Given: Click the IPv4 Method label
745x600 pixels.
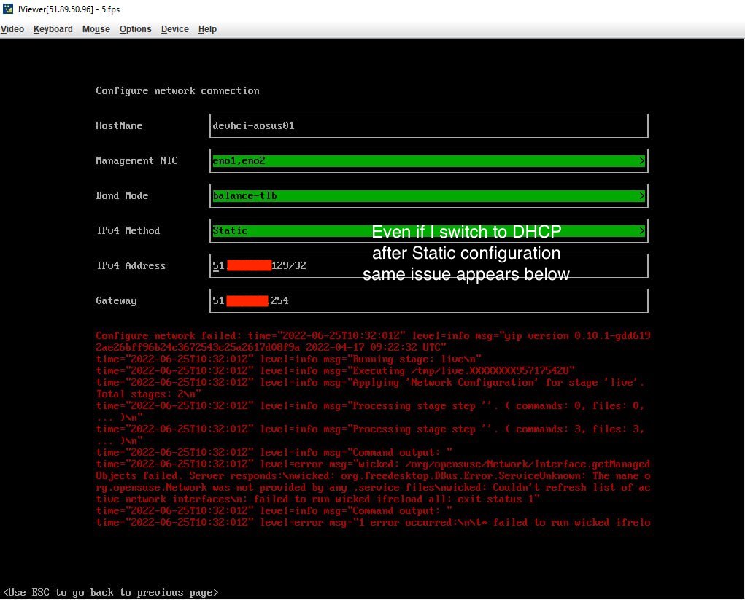Looking at the screenshot, I should click(x=128, y=230).
